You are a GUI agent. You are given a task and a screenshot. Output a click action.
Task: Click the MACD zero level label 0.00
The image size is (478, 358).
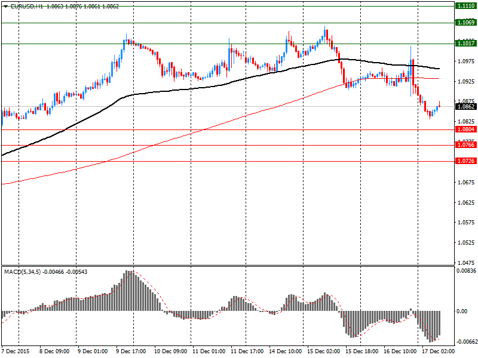461,311
